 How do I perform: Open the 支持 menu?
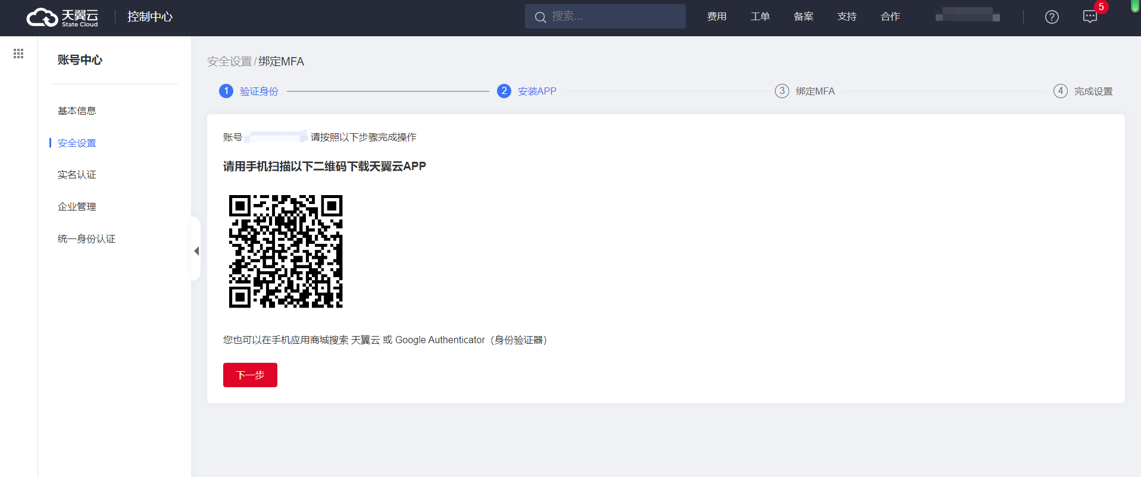point(847,17)
